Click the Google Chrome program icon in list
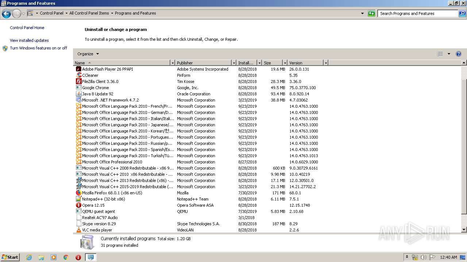Image resolution: width=467 pixels, height=262 pixels. point(78,88)
